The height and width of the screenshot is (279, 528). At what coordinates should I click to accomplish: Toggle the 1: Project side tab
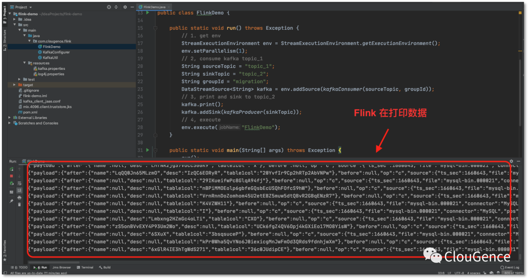click(5, 14)
